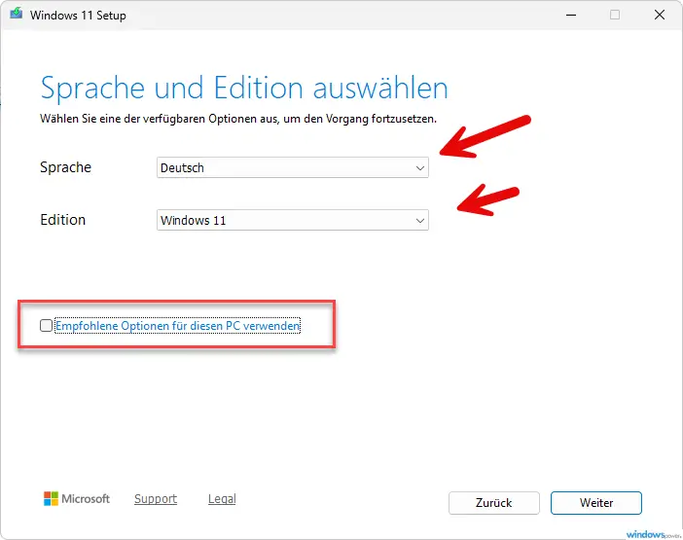The image size is (683, 540).
Task: Click the 'Empfohlene Optionen für diesen PC verwenden' label
Action: coord(177,326)
